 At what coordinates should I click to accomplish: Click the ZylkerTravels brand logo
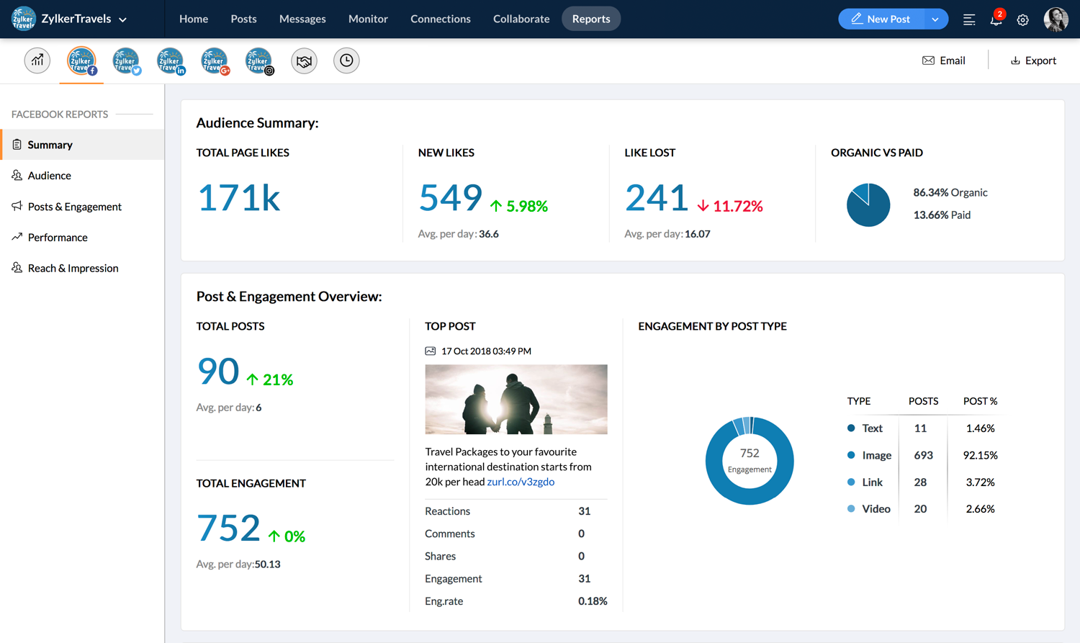pos(24,19)
